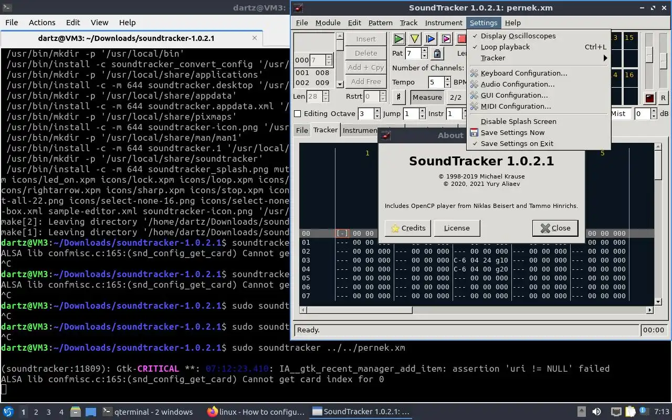The image size is (672, 420).
Task: Click the green Play Song arrow icon
Action: click(399, 39)
